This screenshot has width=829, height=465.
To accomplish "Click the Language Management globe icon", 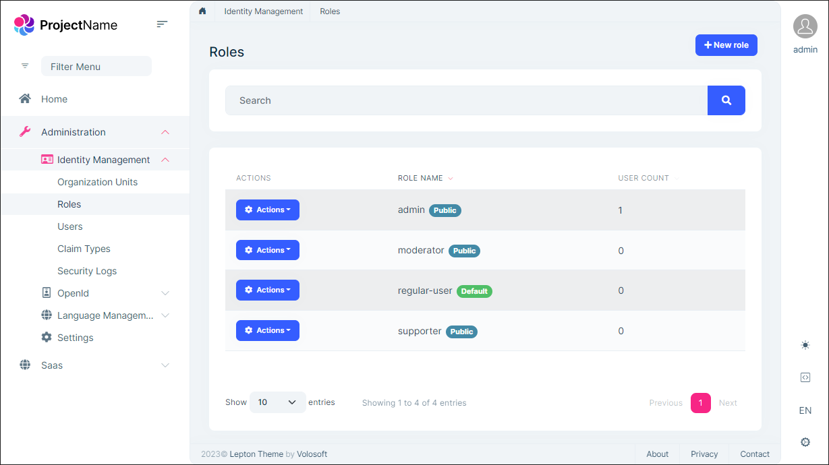I will coord(46,315).
